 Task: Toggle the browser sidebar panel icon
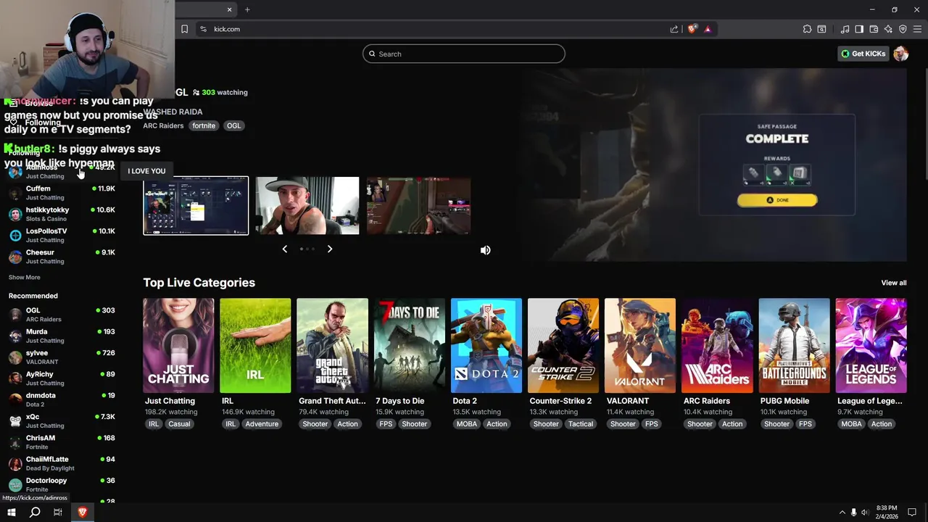coord(859,29)
